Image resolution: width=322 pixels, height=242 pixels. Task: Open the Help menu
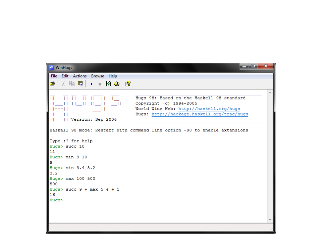tap(113, 76)
